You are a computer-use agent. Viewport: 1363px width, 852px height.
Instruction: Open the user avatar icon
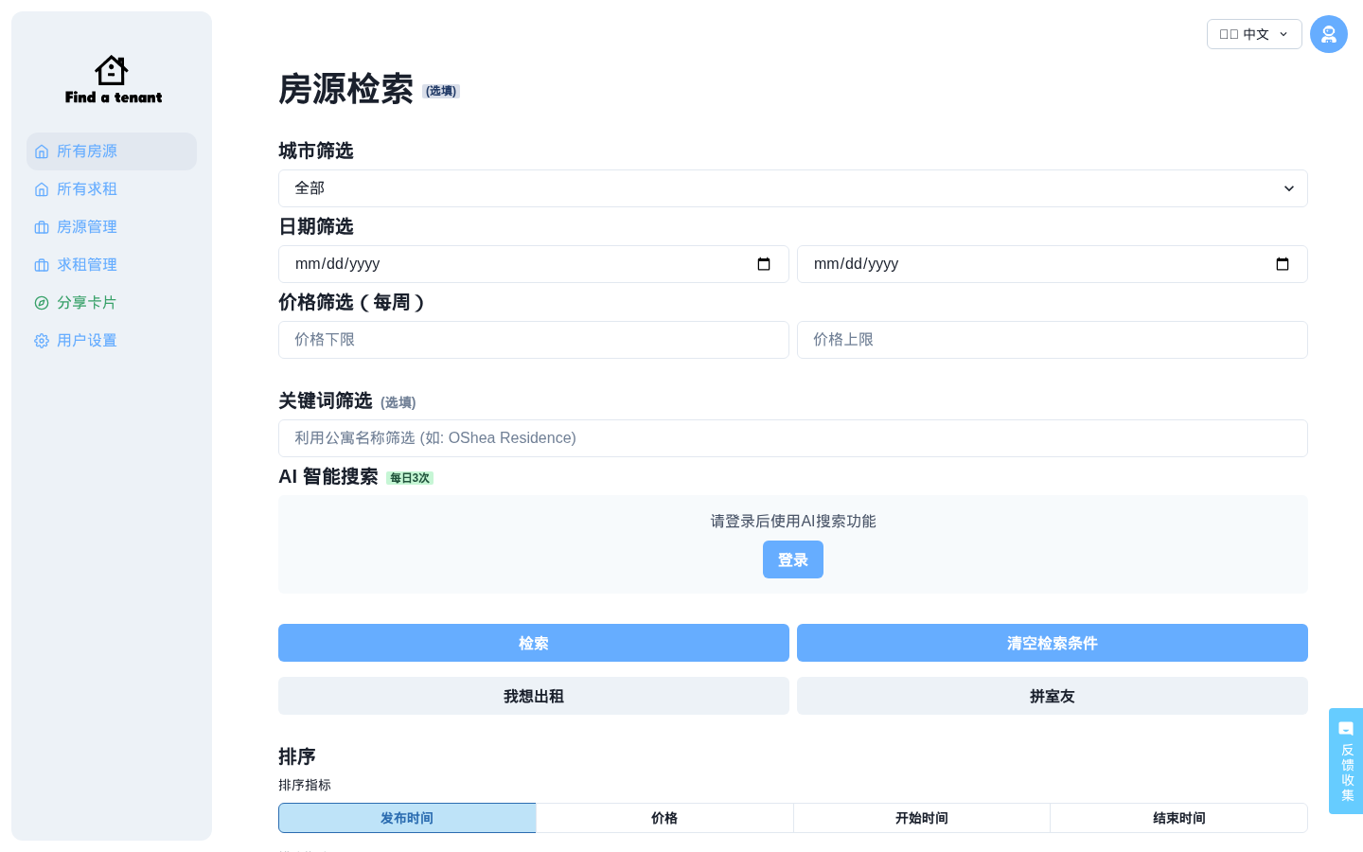(1328, 34)
